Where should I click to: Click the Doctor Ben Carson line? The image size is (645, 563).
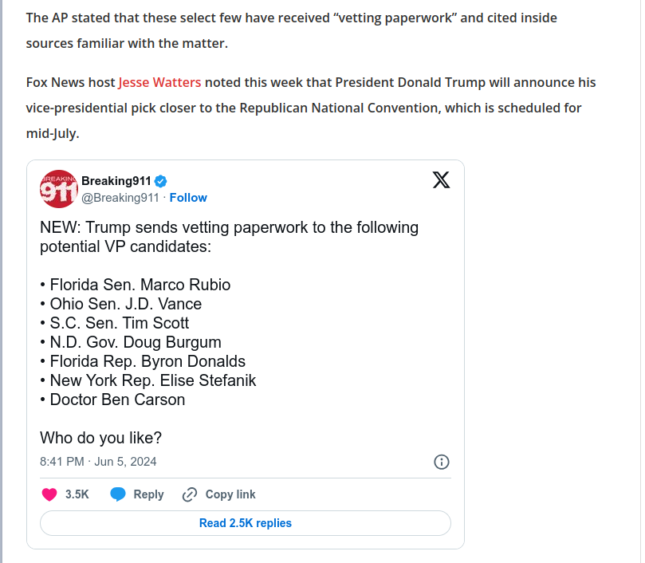[112, 400]
